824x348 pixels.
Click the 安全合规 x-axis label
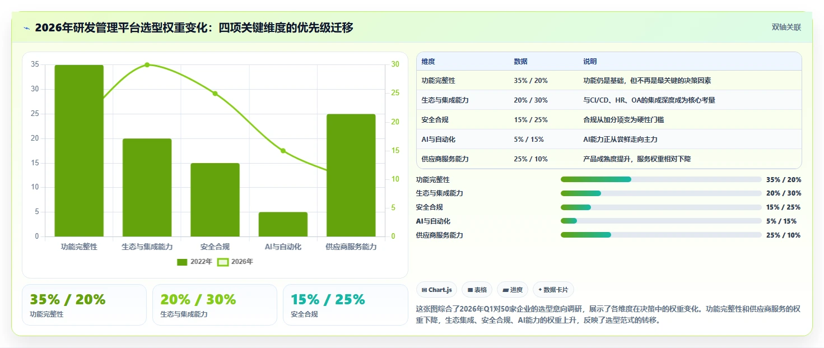215,247
